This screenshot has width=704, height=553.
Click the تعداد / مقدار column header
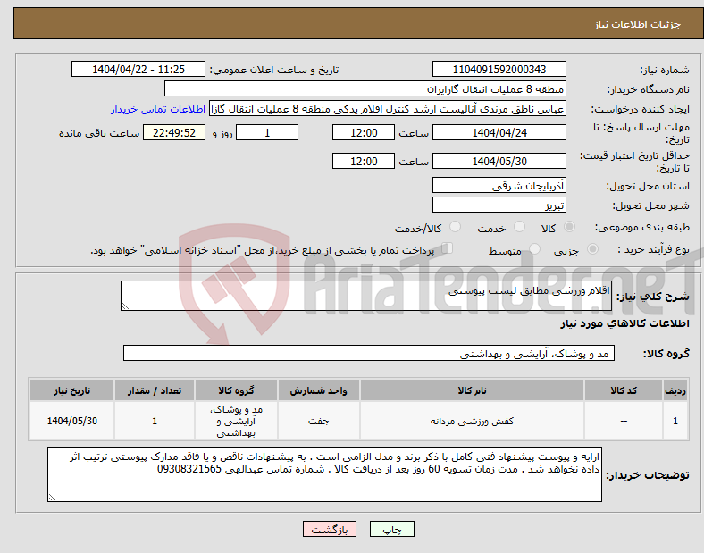155,390
